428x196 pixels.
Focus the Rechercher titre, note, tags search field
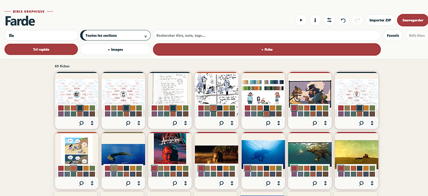[x=267, y=36]
